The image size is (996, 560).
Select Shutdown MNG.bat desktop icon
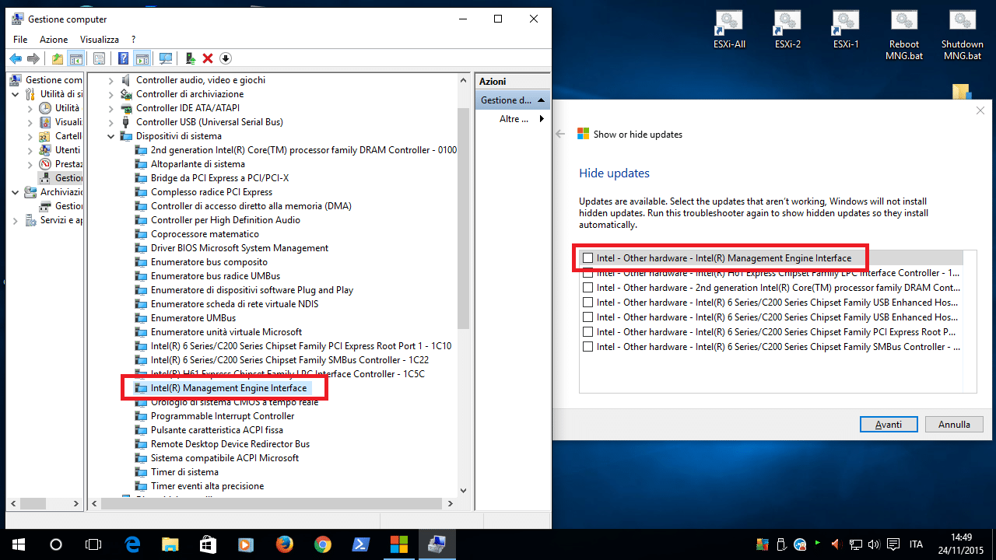pyautogui.click(x=963, y=36)
